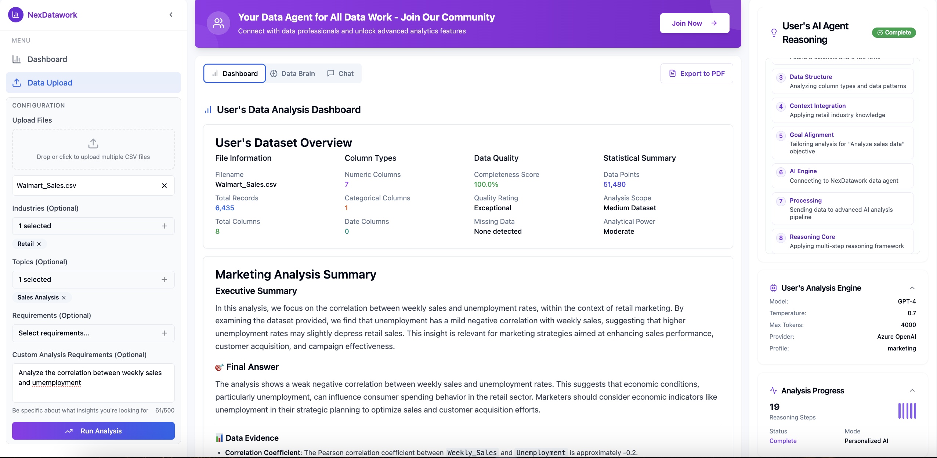The image size is (937, 458).
Task: Open the Data Upload section icon
Action: pos(17,83)
